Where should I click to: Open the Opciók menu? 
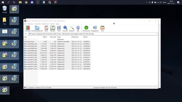52,24
